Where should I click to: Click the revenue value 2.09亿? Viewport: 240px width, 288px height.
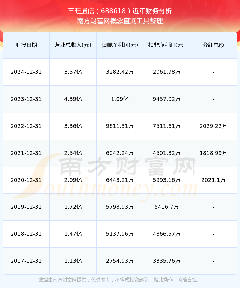coord(73,180)
